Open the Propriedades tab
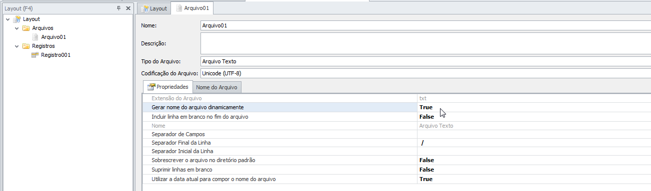Viewport: 651px width, 191px height. pos(167,87)
